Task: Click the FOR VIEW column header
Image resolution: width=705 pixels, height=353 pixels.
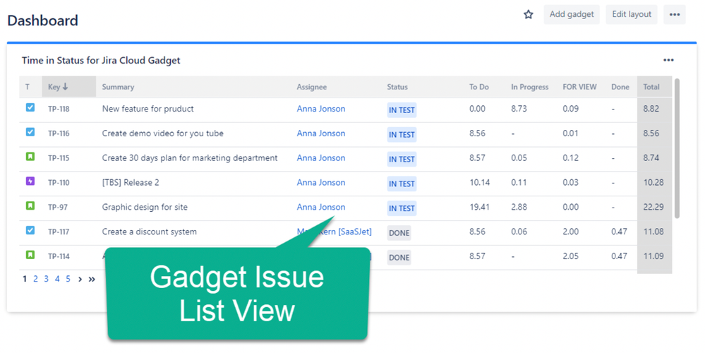Action: click(x=579, y=88)
